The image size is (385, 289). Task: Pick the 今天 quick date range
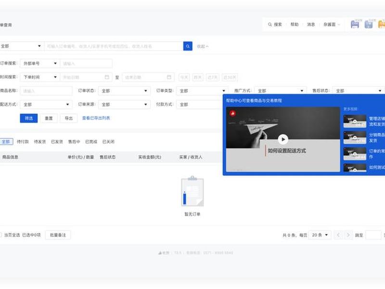[184, 77]
